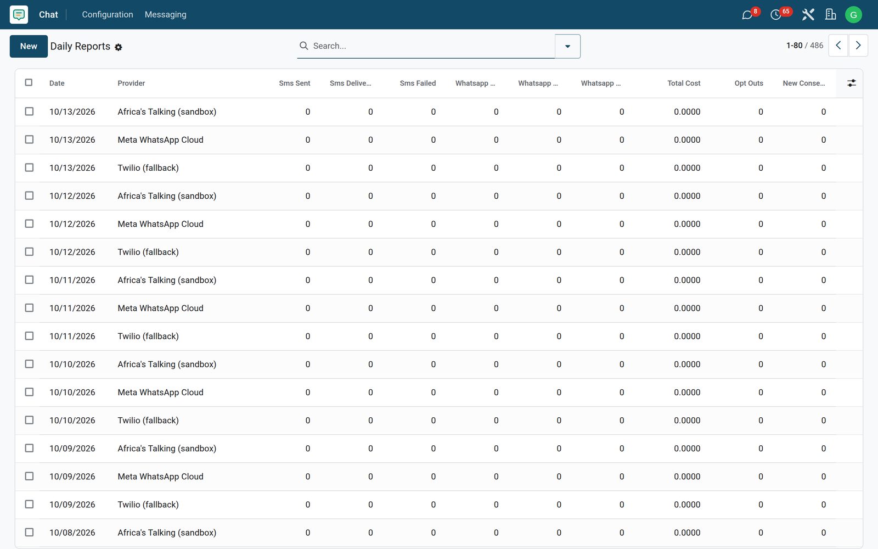This screenshot has height=549, width=878.
Task: Open the Chat app home icon
Action: [x=19, y=14]
